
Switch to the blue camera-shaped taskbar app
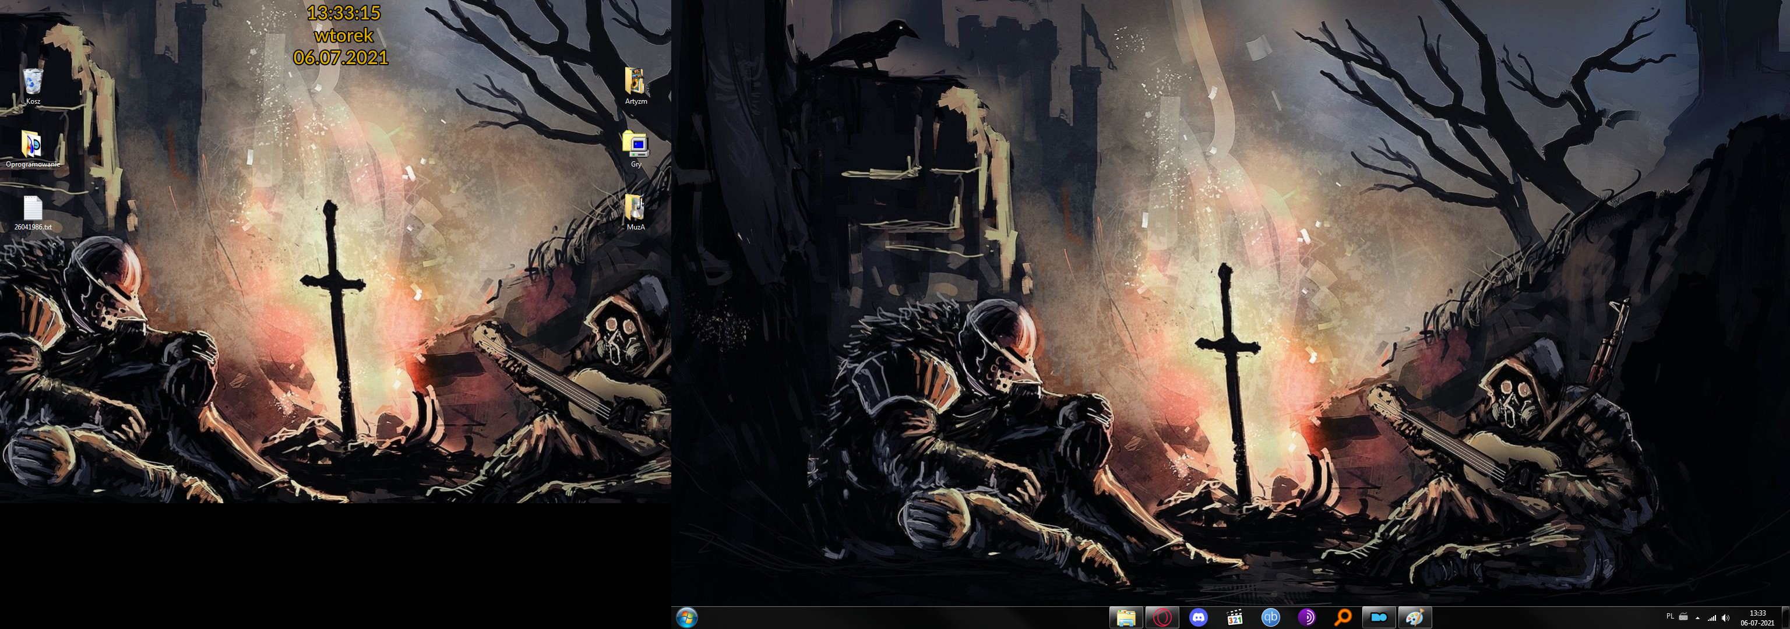click(x=1379, y=617)
